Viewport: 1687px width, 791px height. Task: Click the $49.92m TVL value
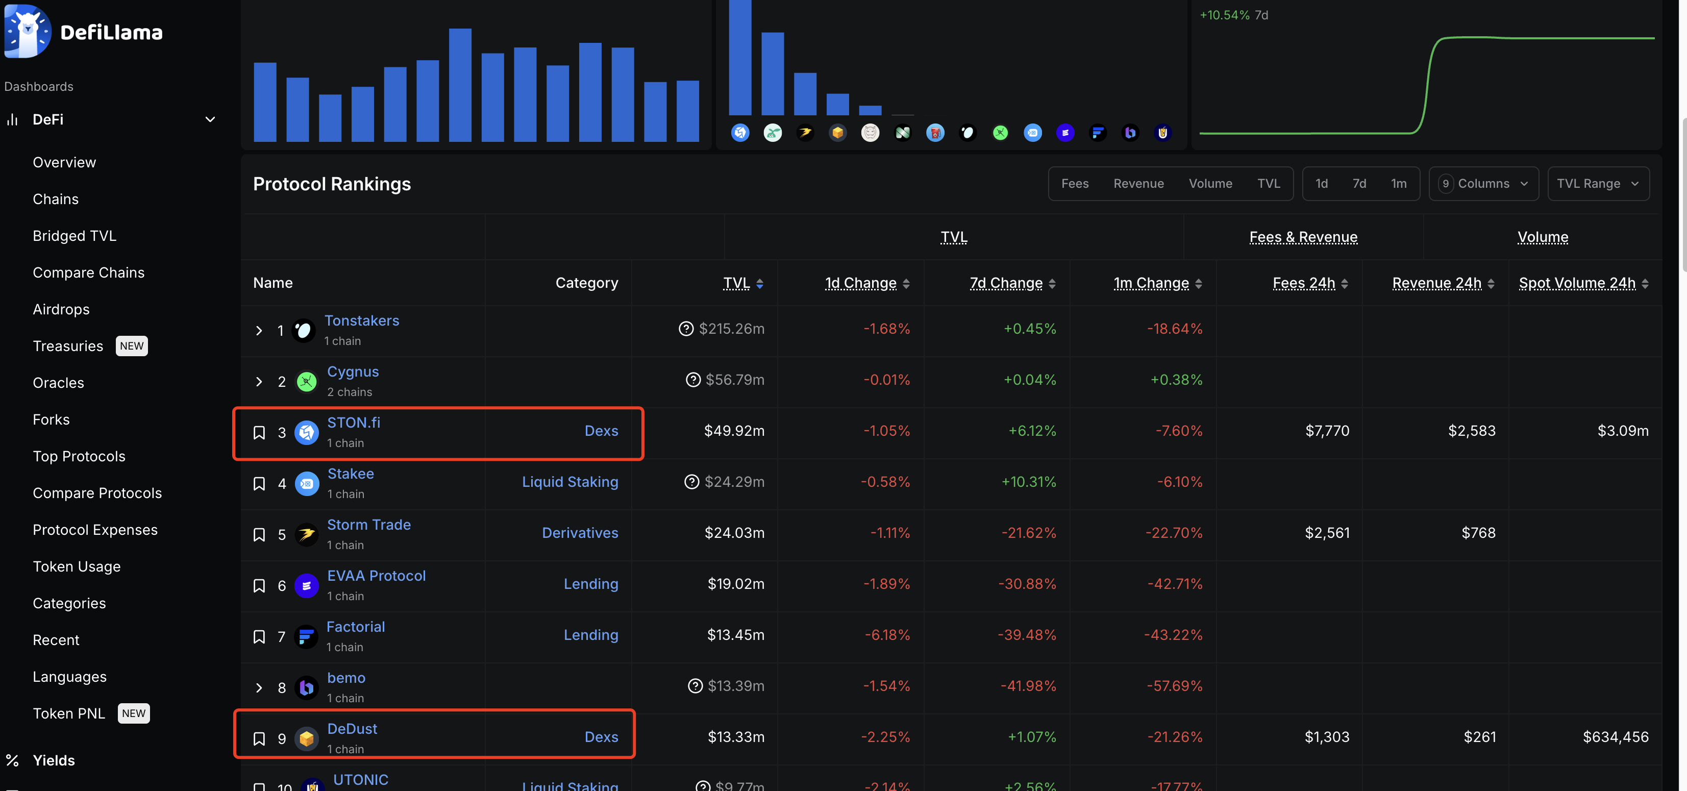click(x=734, y=431)
